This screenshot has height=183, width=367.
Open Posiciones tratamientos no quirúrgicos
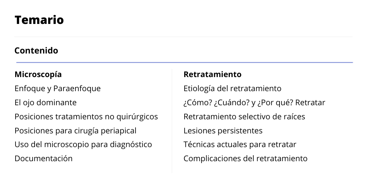point(86,117)
